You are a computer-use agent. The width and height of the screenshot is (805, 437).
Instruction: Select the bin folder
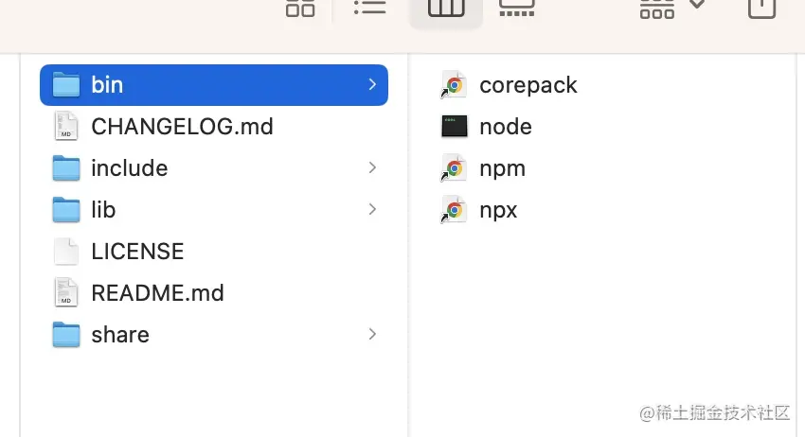click(214, 84)
